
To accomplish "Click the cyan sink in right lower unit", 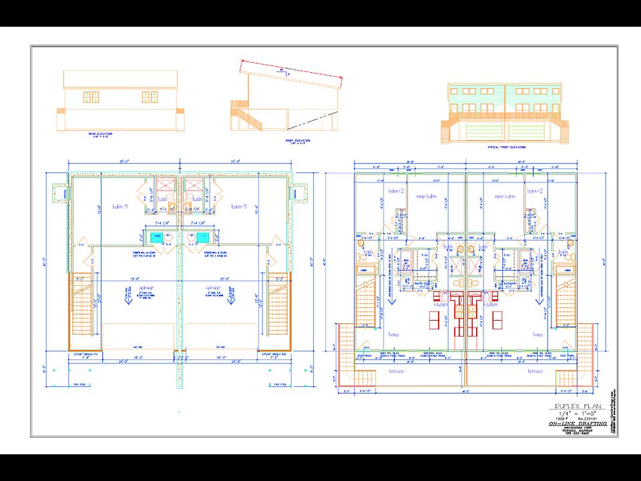I will point(202,237).
